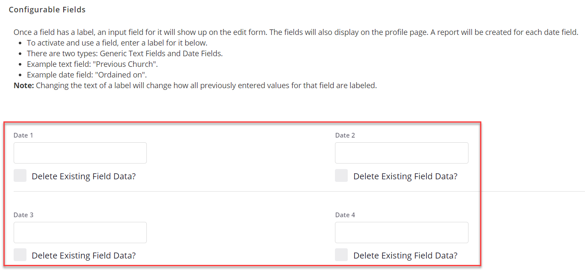Image resolution: width=585 pixels, height=270 pixels.
Task: Check the delete data checkbox under Date 2
Action: point(341,175)
